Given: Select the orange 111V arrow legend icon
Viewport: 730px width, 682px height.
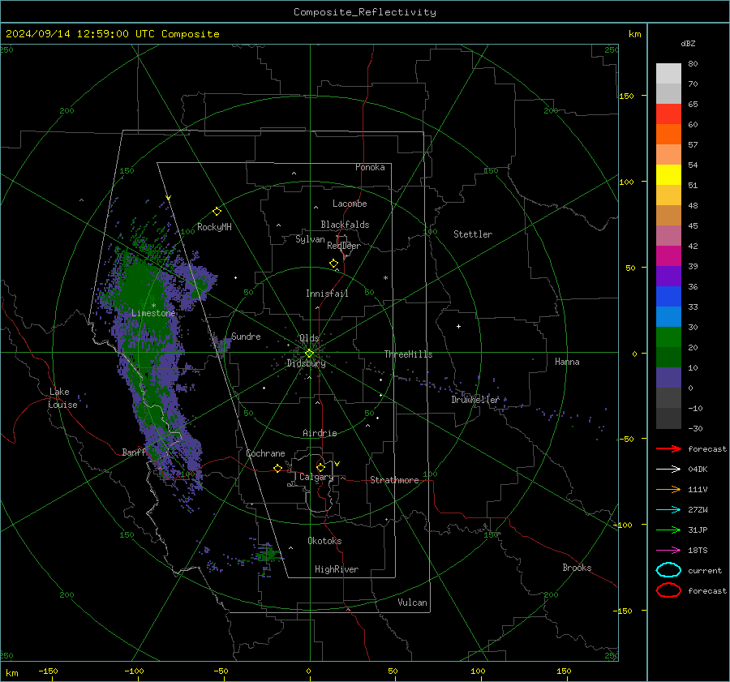Looking at the screenshot, I should pyautogui.click(x=668, y=489).
